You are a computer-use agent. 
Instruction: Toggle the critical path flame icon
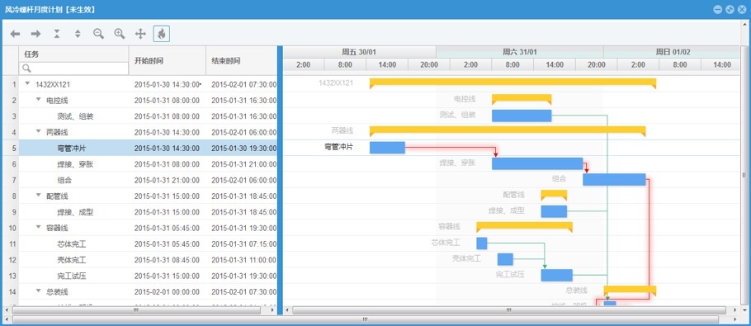click(162, 34)
